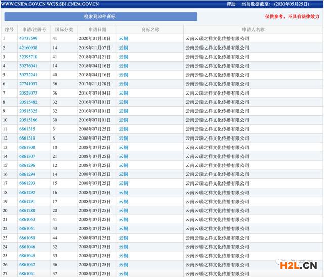Click 云铜 trademark name in row 10
The image size is (324, 277).
point(123,120)
